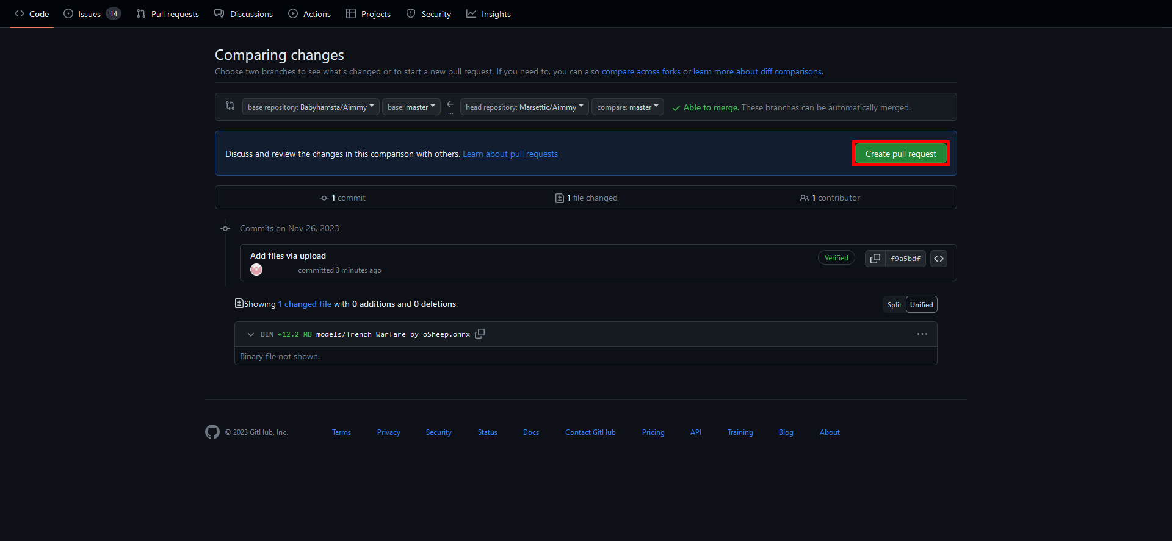Collapse the Trench Warfare onnx file diff
1172x541 pixels.
pyautogui.click(x=251, y=334)
